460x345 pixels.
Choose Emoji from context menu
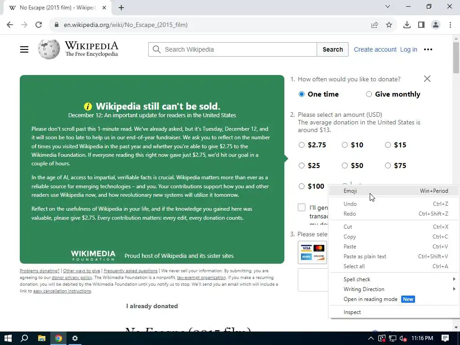point(394,191)
